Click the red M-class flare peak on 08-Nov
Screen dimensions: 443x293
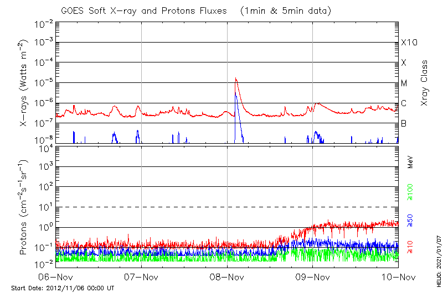pyautogui.click(x=236, y=79)
